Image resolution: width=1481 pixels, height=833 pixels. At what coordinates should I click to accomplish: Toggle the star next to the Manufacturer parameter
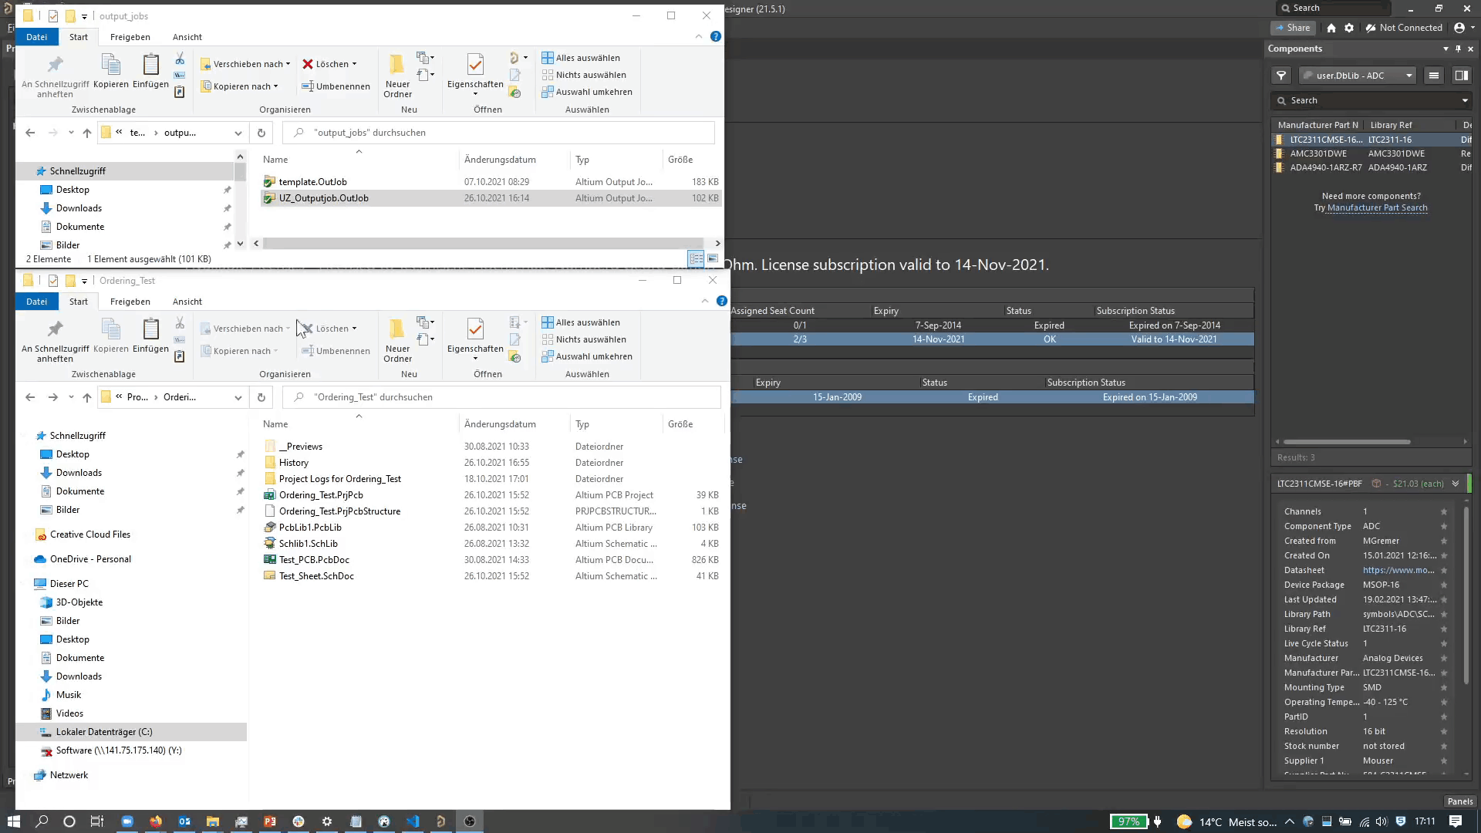[1444, 659]
